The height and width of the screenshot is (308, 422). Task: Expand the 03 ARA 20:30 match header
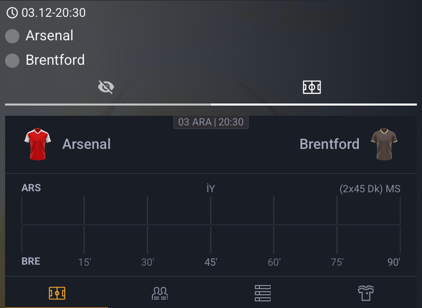(x=211, y=122)
